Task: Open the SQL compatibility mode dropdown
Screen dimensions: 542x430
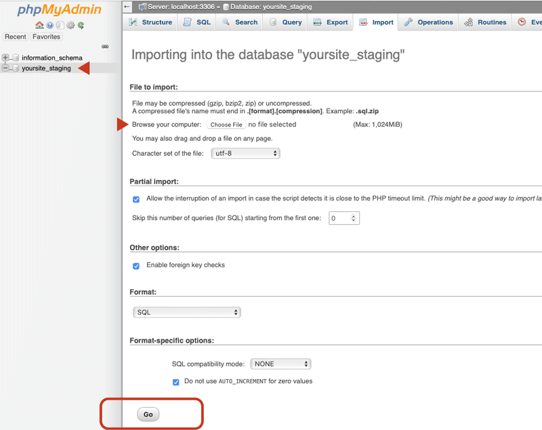Action: click(x=280, y=364)
